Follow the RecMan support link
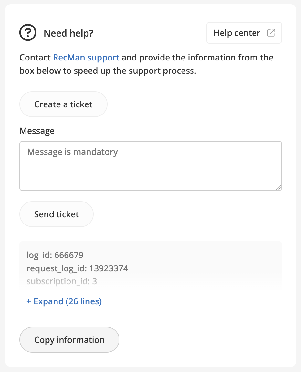 coord(86,58)
